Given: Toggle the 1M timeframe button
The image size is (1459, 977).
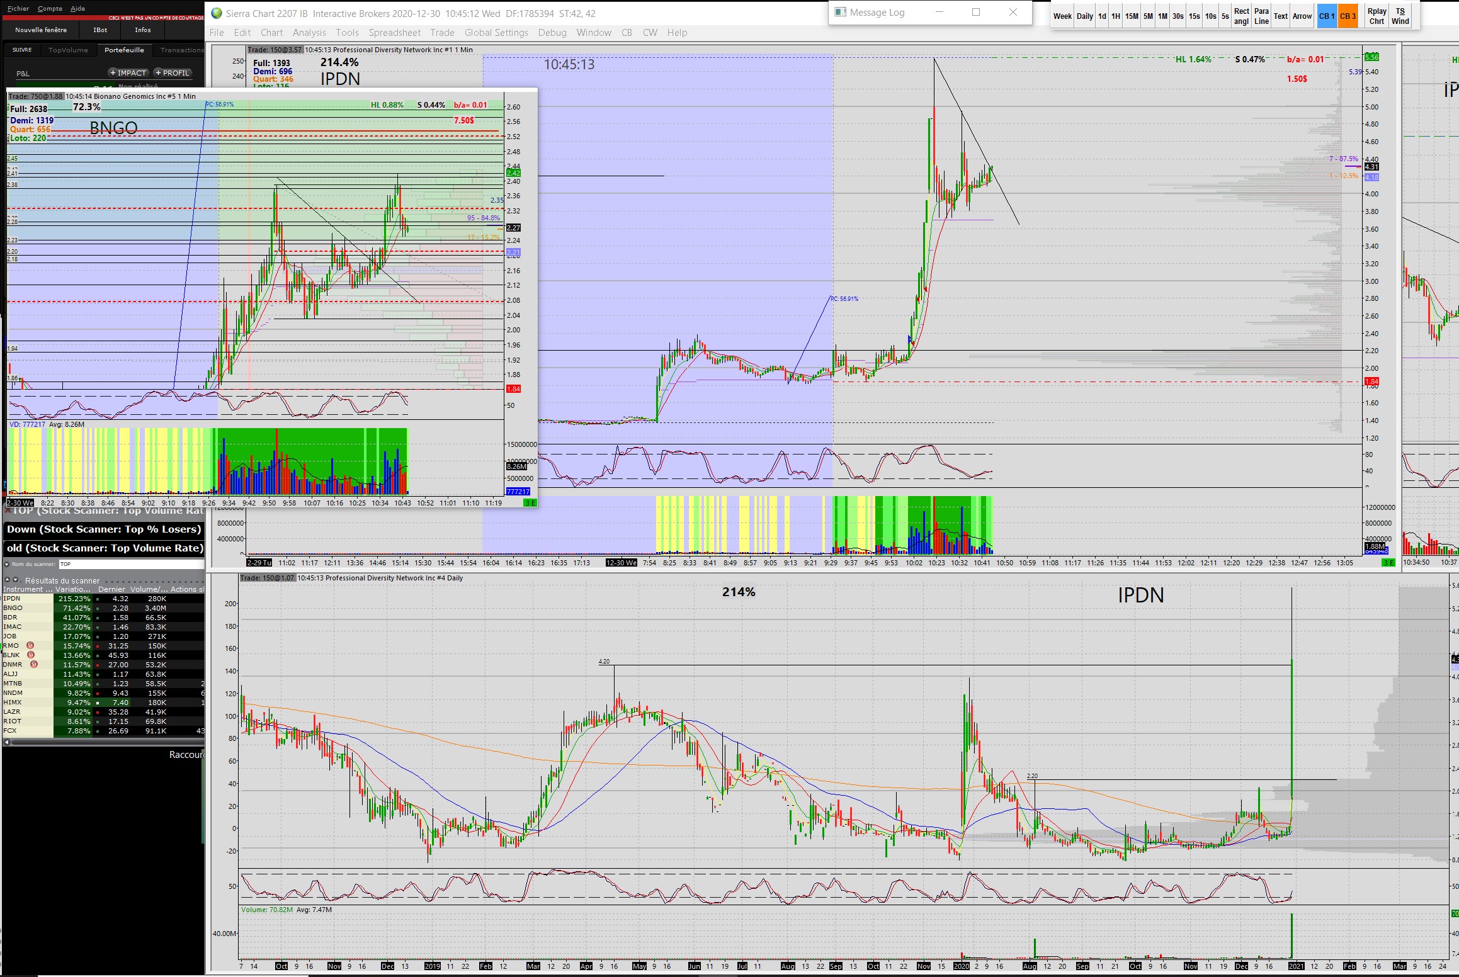Looking at the screenshot, I should tap(1162, 16).
